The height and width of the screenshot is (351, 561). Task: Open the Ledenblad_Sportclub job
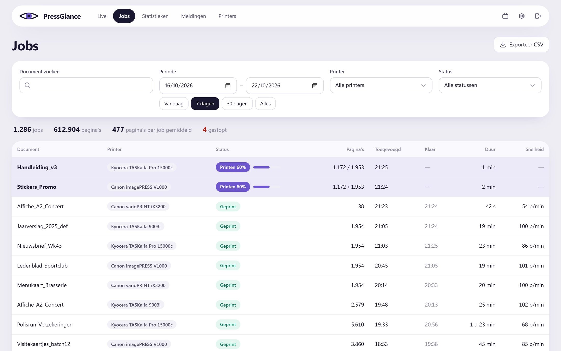tap(280, 265)
